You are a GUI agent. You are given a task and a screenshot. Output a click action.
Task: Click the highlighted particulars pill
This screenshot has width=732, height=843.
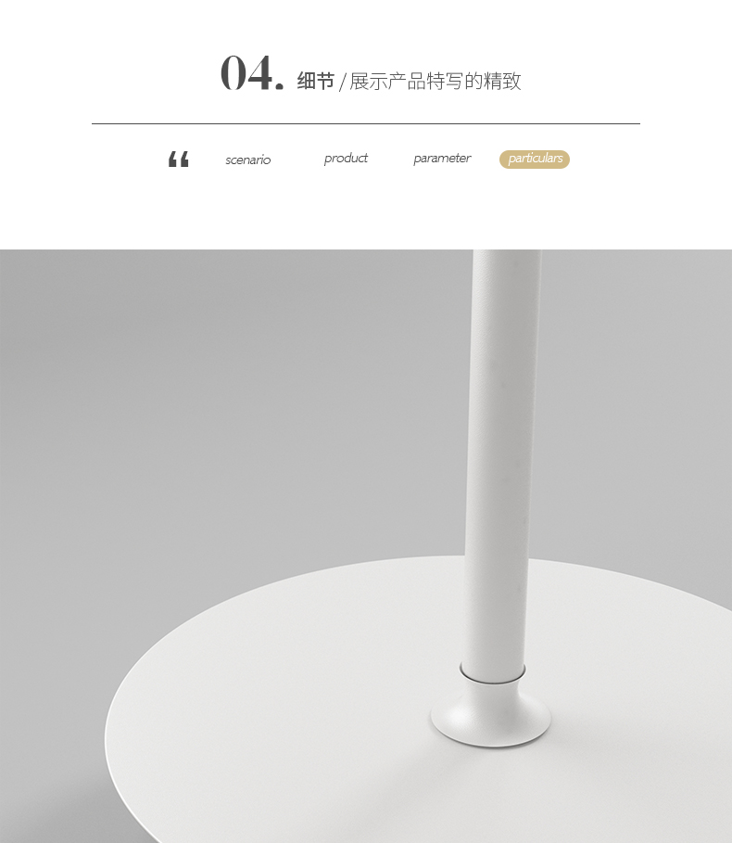click(535, 160)
